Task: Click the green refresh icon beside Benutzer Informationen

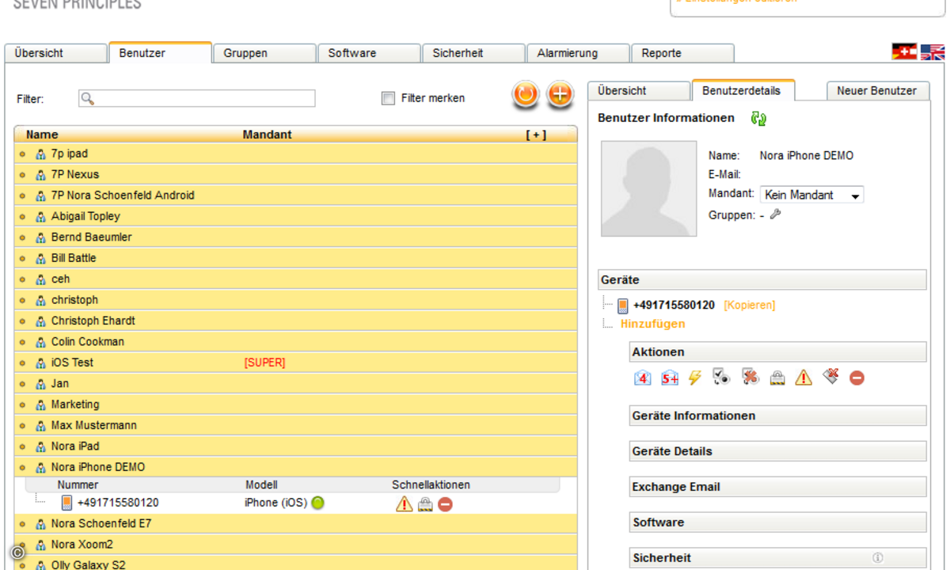Action: tap(758, 119)
